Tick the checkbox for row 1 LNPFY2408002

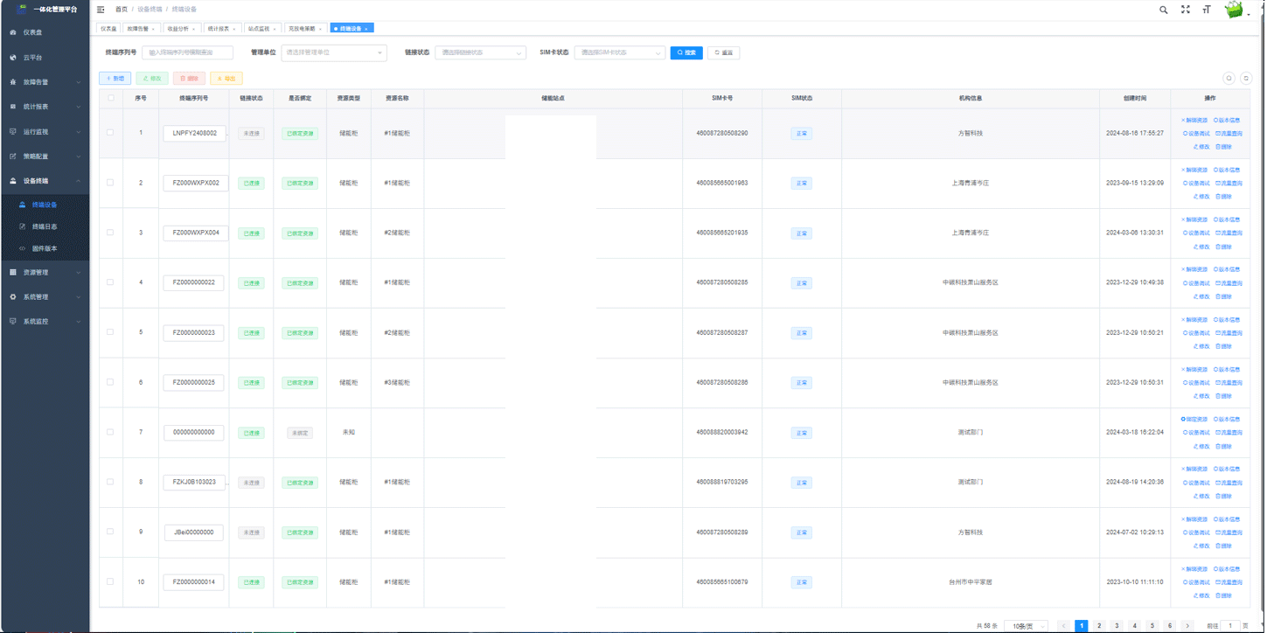[x=110, y=133]
